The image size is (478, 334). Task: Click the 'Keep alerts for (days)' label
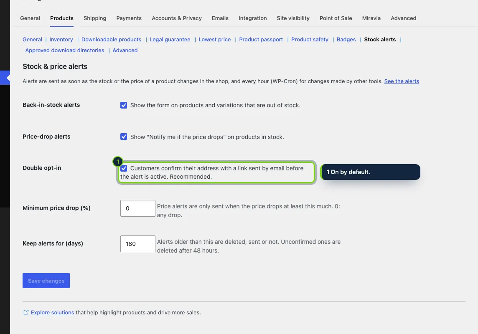(53, 243)
